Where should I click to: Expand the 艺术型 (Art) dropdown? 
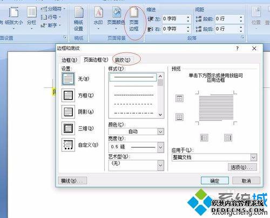click(x=136, y=165)
